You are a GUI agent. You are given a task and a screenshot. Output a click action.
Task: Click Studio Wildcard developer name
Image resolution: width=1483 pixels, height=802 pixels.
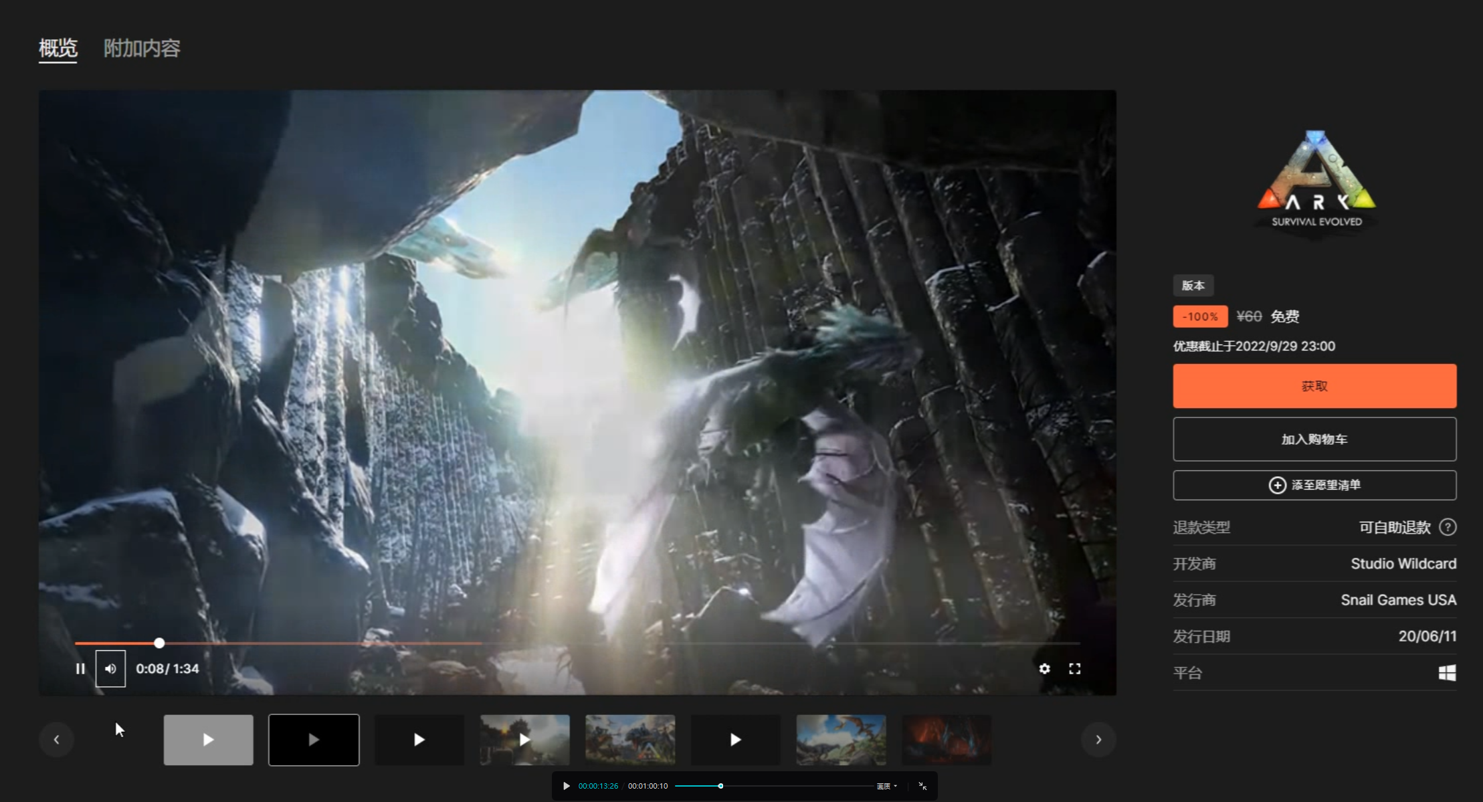click(1403, 563)
